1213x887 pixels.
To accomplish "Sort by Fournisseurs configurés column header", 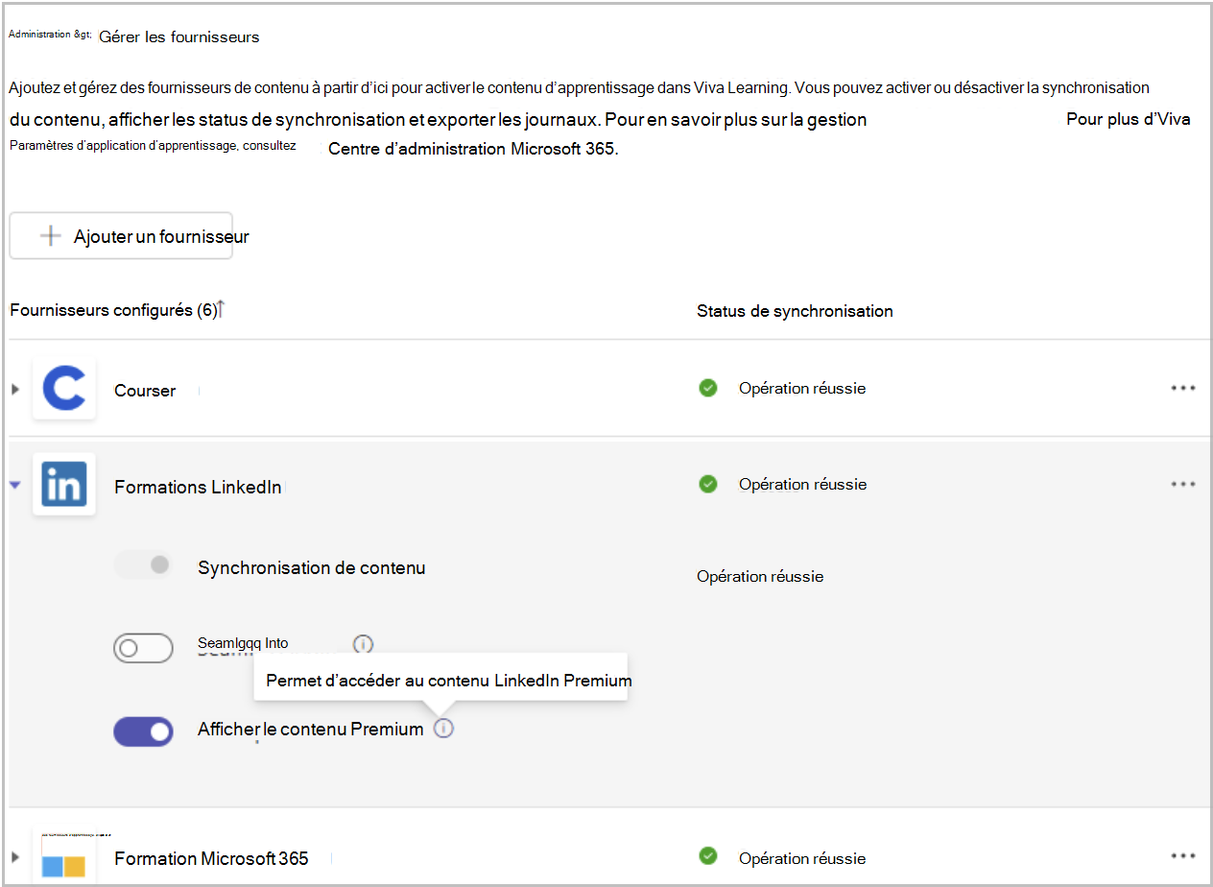I will pyautogui.click(x=113, y=311).
